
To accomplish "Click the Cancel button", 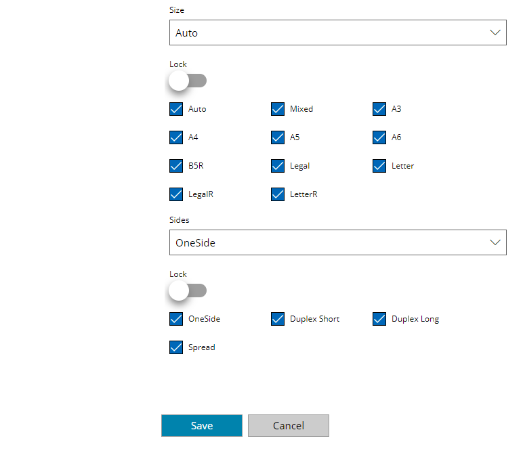I will tap(289, 426).
